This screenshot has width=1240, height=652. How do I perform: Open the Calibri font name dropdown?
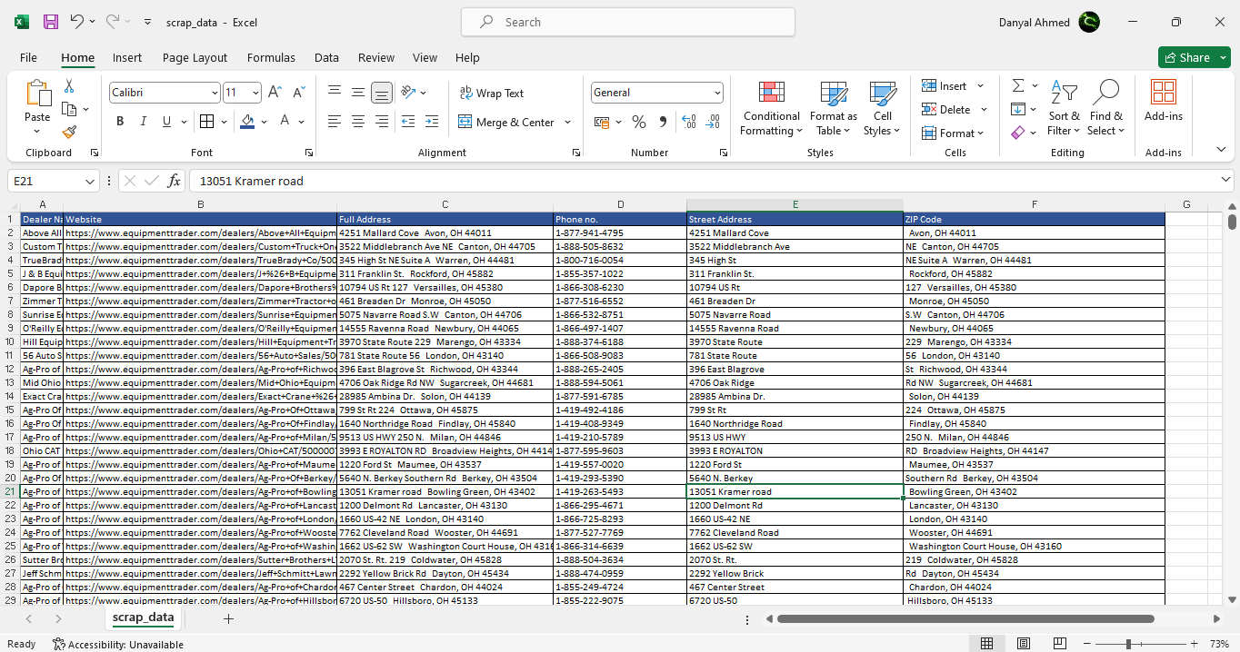pyautogui.click(x=215, y=93)
